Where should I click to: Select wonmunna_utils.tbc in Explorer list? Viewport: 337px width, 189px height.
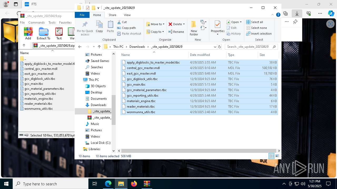coord(199,112)
